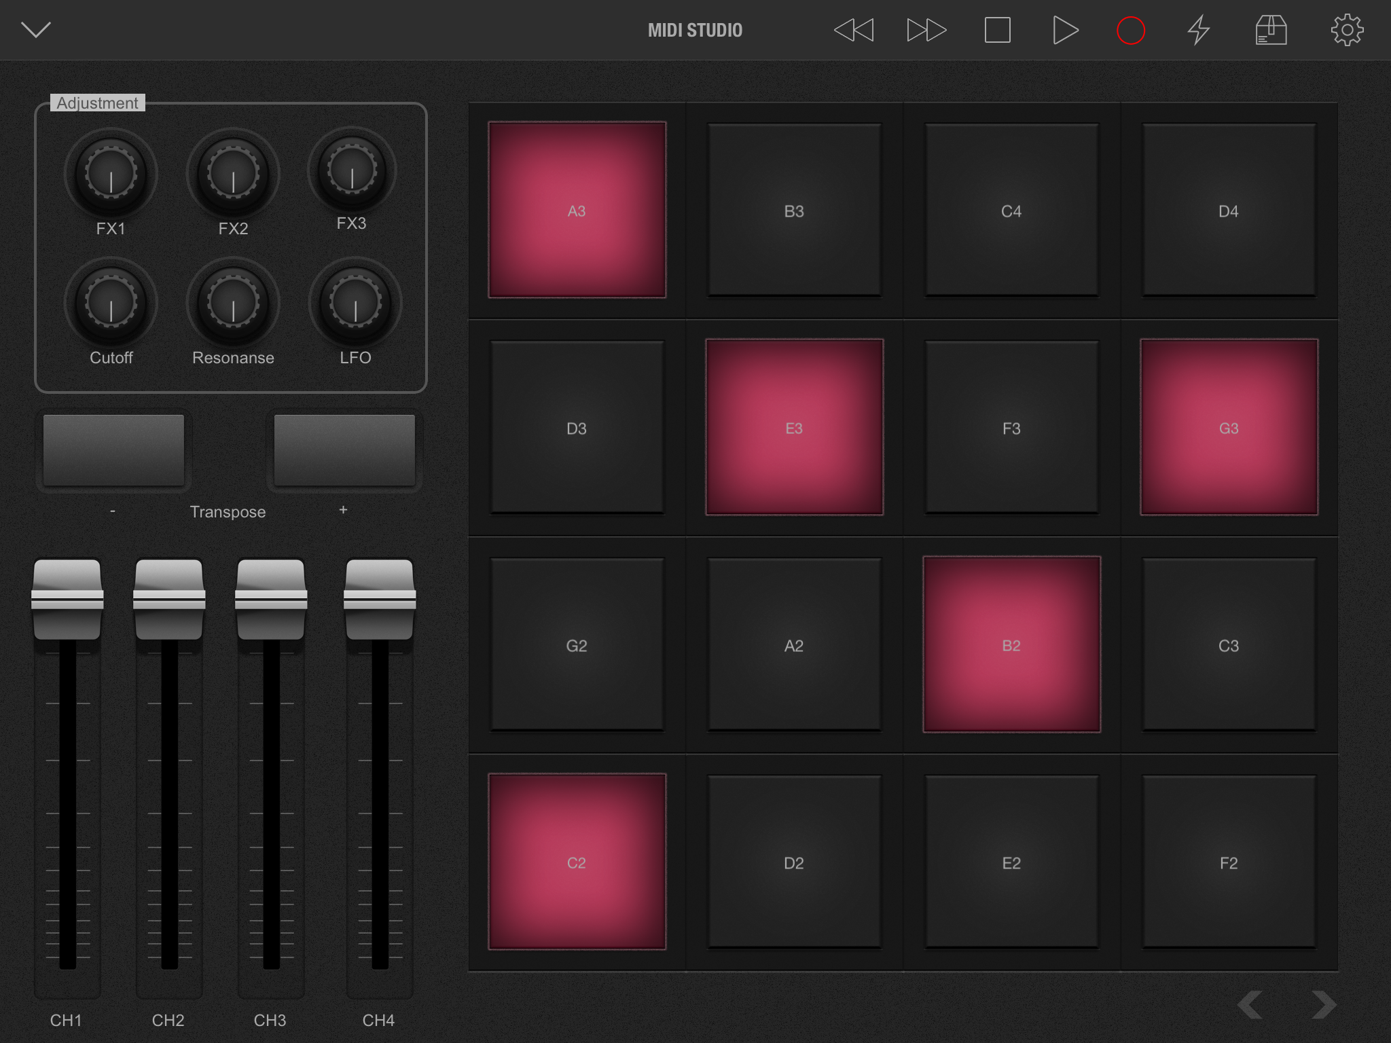Image resolution: width=1391 pixels, height=1043 pixels.
Task: Click the lightning bolt icon
Action: pos(1199,31)
